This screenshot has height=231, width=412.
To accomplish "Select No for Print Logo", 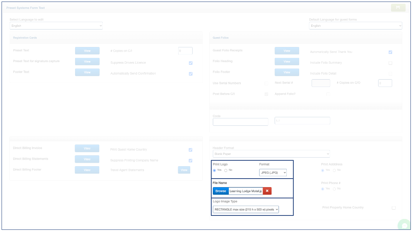I will coord(226,170).
